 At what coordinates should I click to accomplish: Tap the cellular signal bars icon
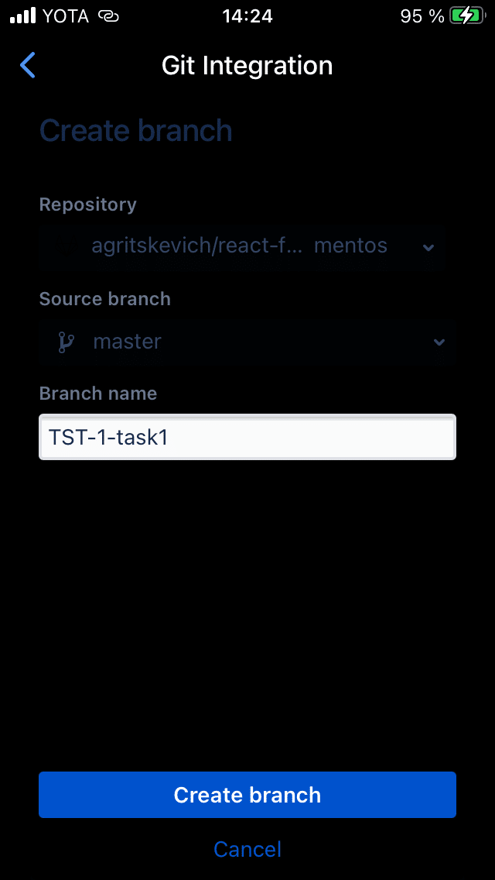23,15
